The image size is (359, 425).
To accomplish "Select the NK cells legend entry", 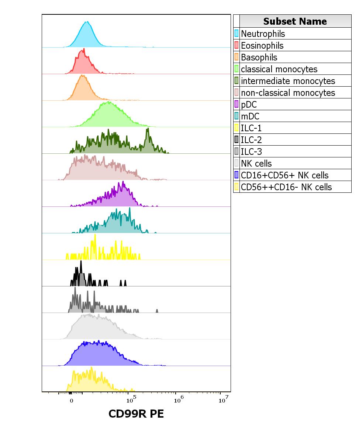I will (x=292, y=163).
